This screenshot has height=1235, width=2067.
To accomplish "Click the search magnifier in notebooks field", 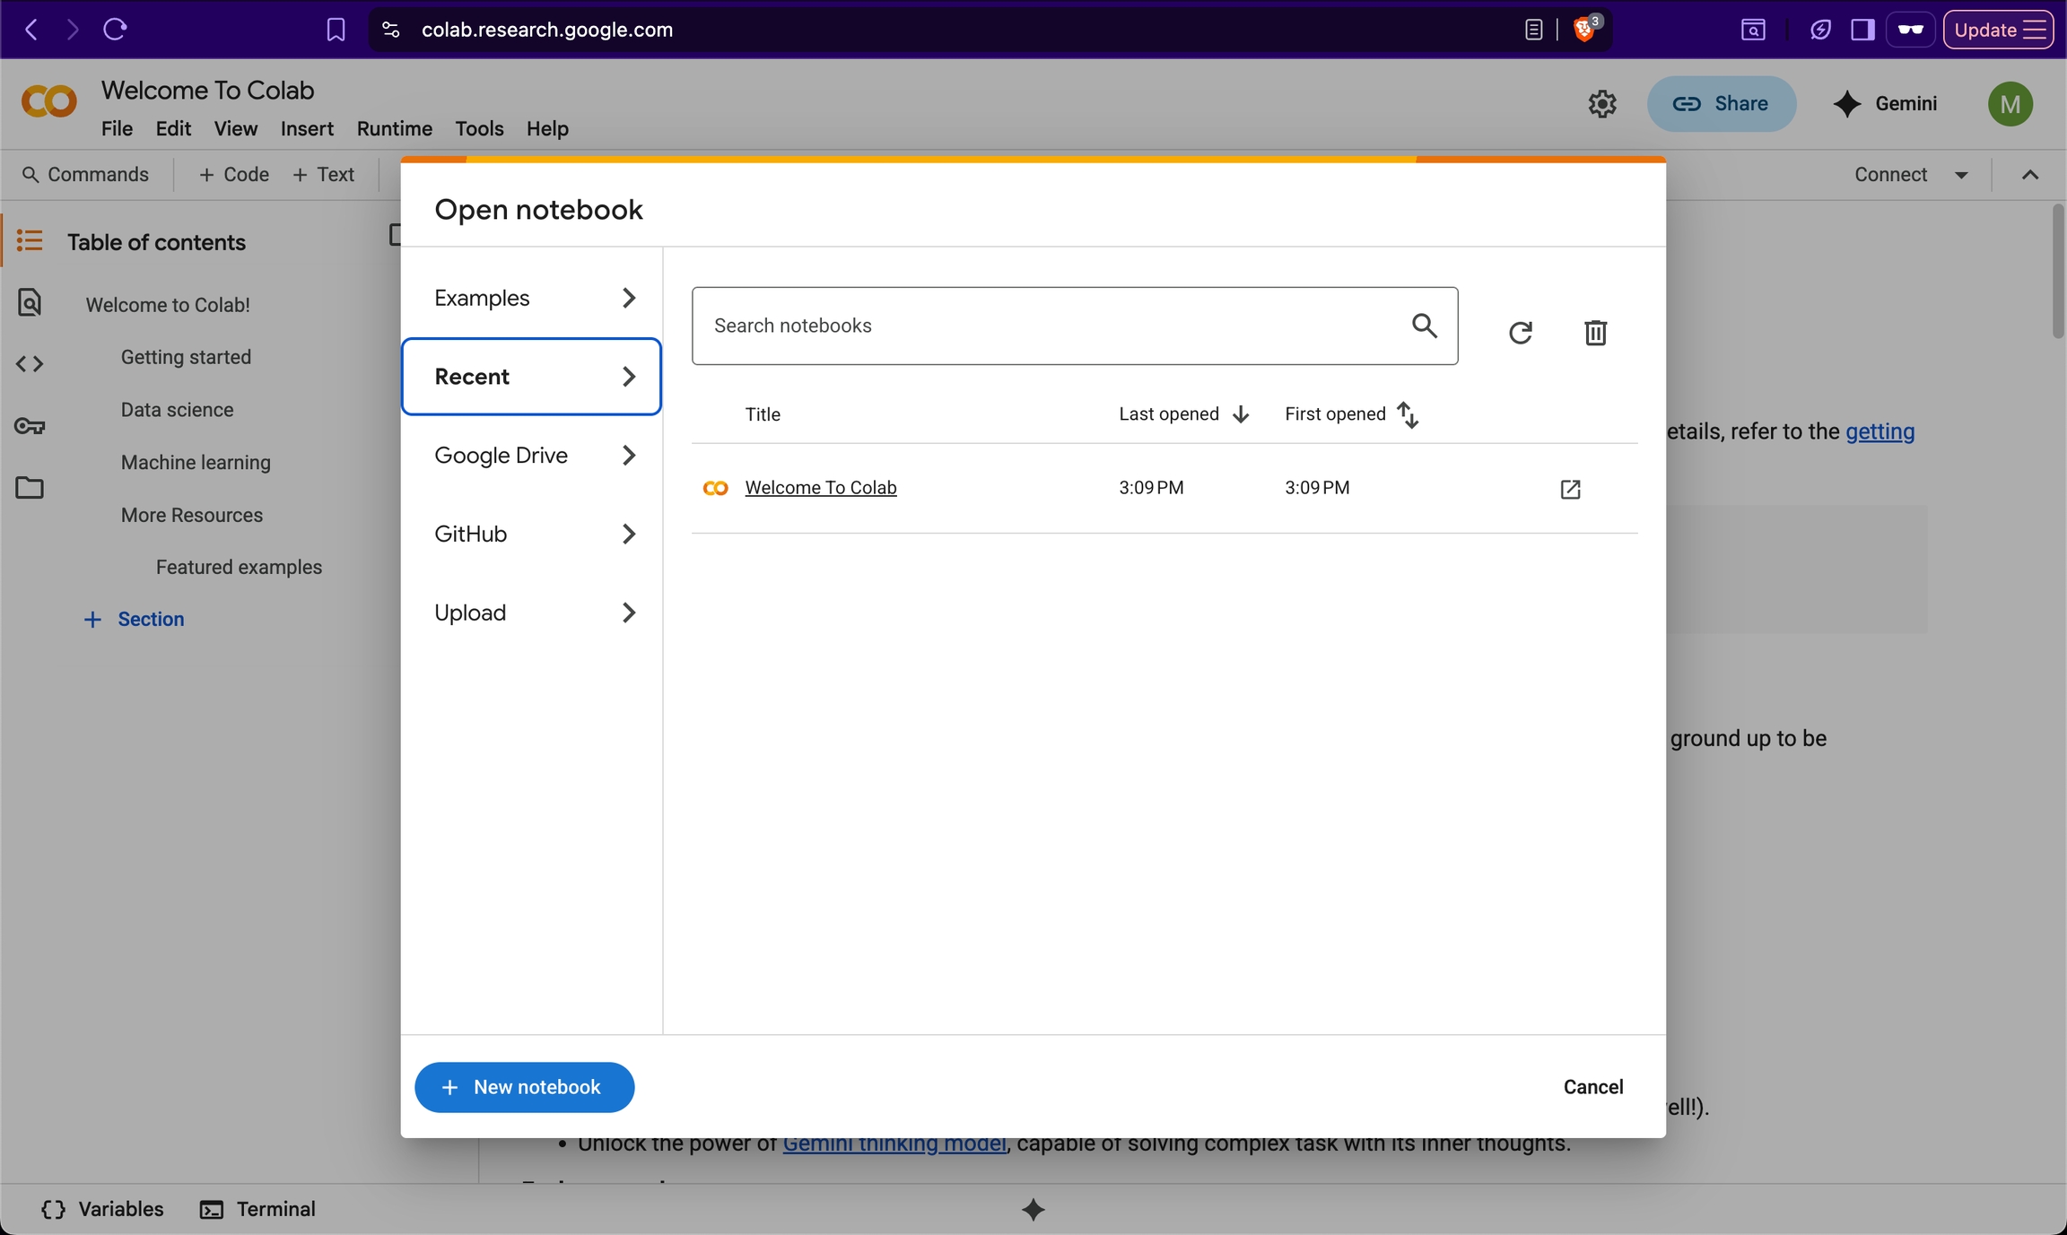I will pyautogui.click(x=1424, y=326).
